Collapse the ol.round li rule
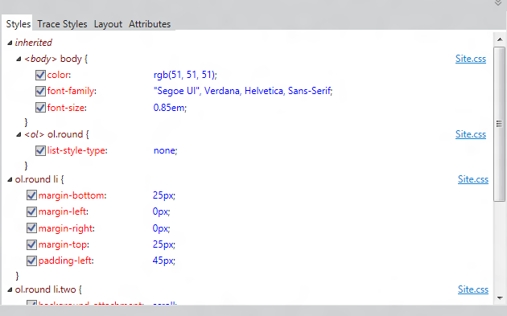This screenshot has width=507, height=316. [10, 179]
